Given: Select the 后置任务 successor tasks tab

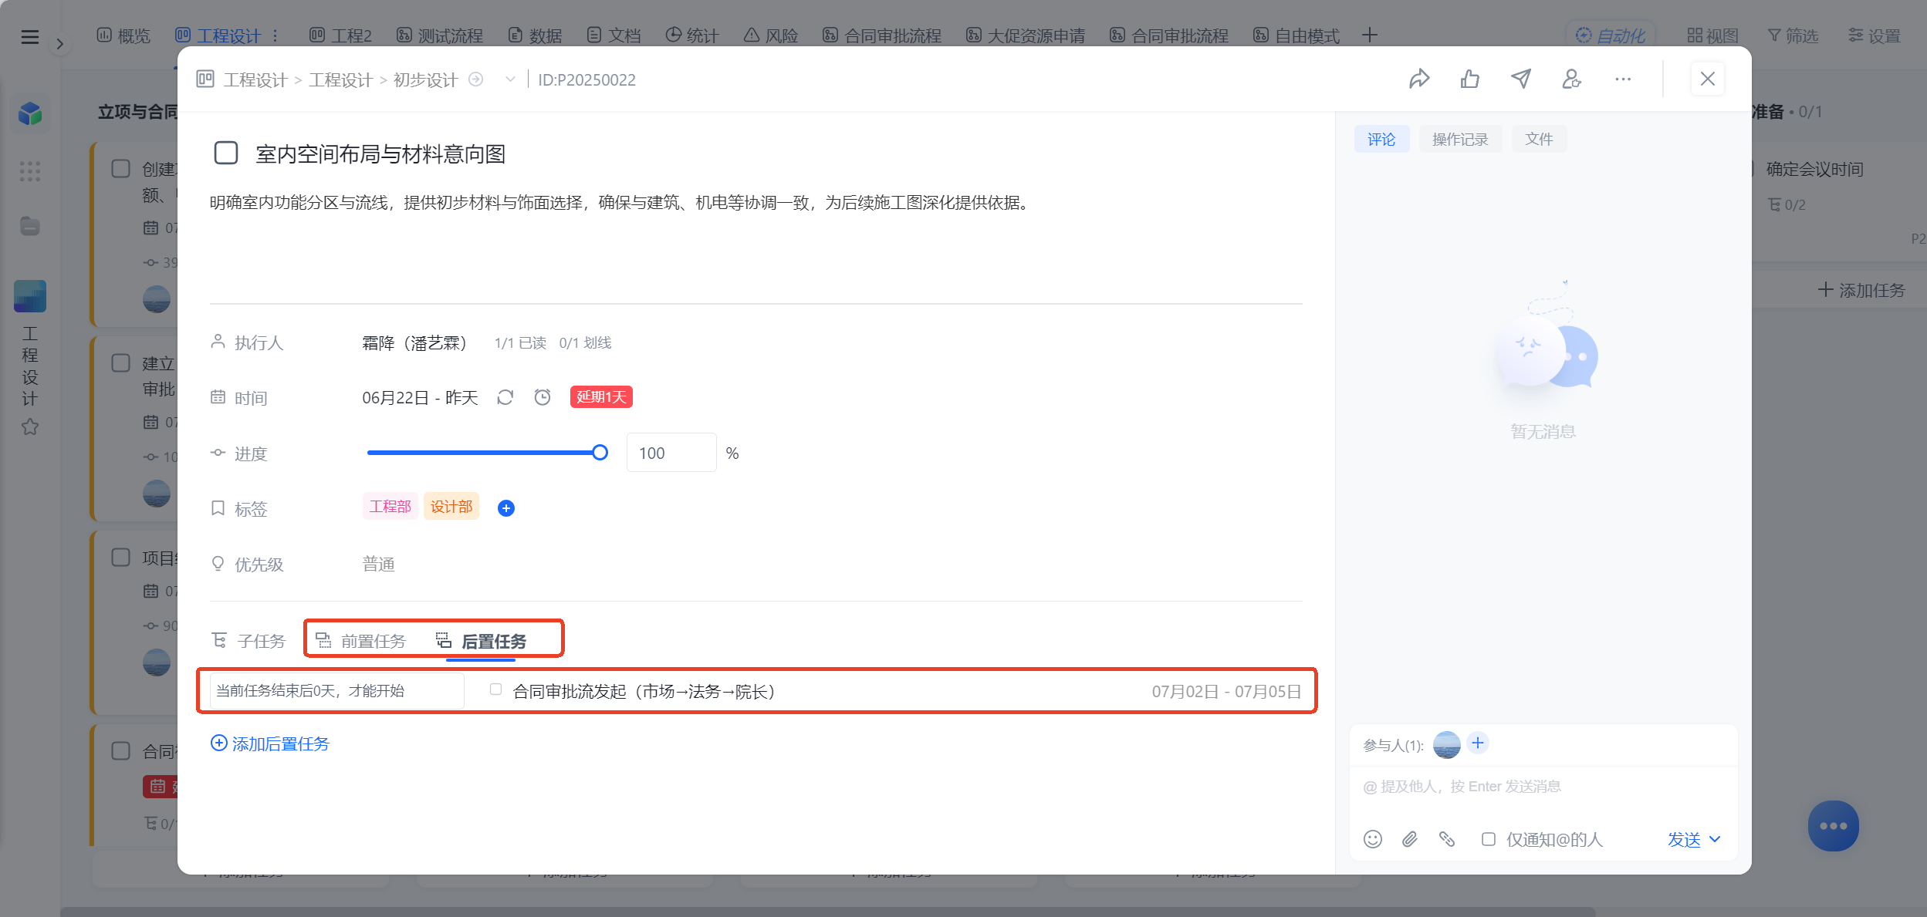Looking at the screenshot, I should coord(481,641).
